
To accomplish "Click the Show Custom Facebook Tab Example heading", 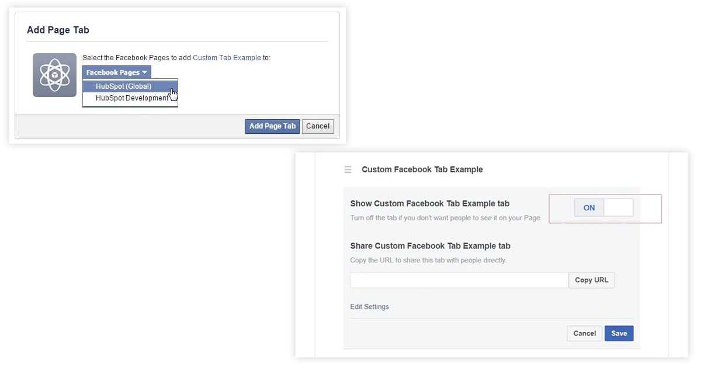I will click(x=430, y=204).
